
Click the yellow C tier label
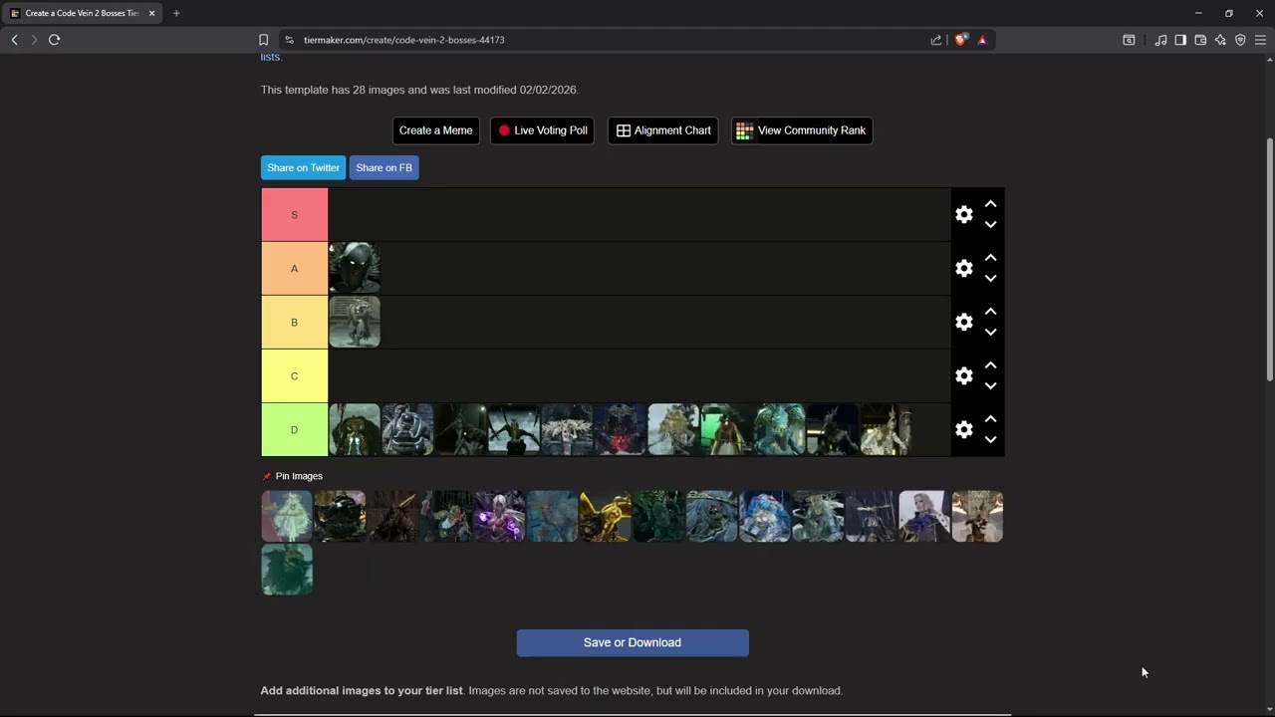294,376
